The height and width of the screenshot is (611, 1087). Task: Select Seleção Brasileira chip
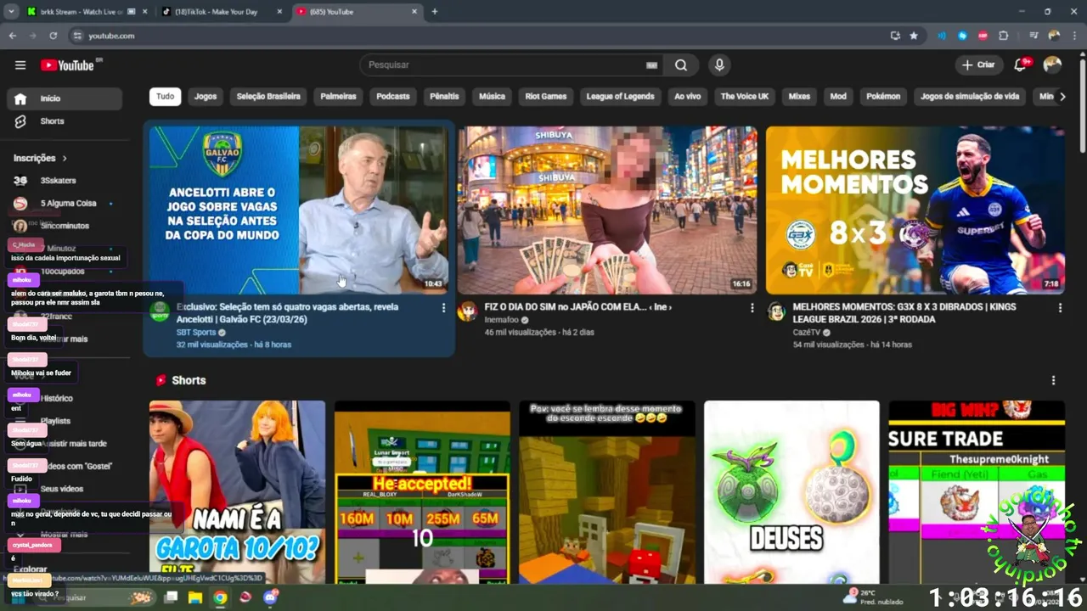268,96
